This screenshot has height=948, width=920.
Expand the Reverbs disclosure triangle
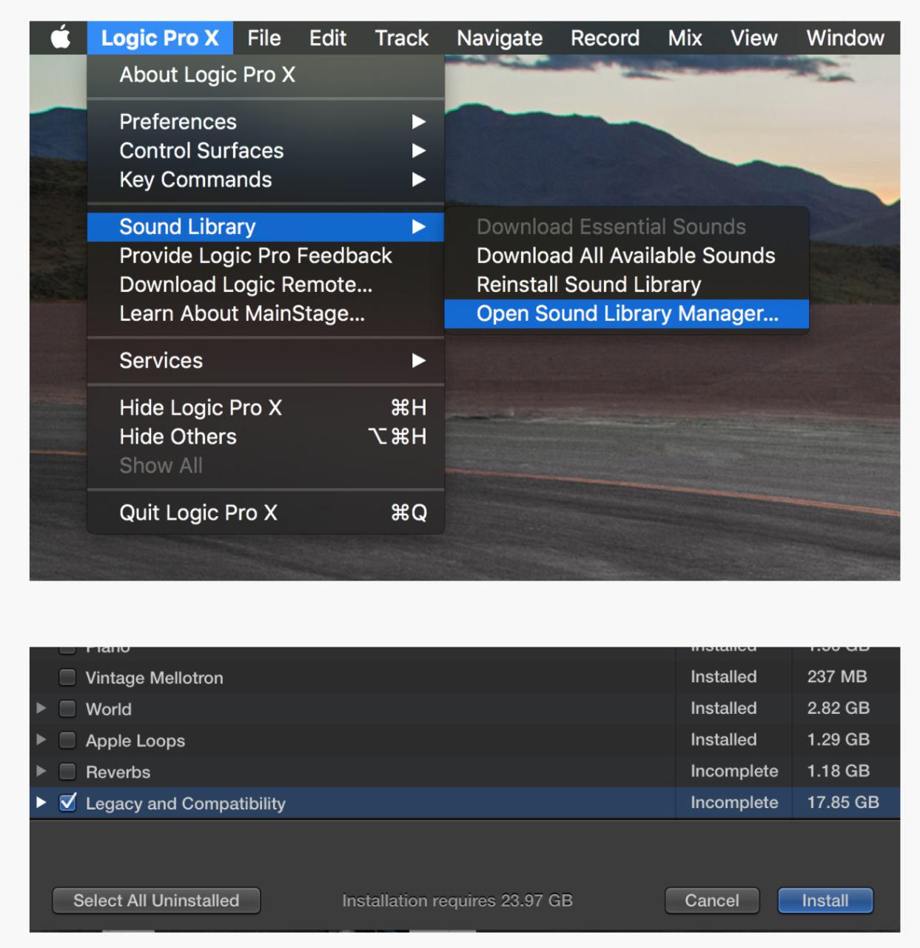click(41, 771)
